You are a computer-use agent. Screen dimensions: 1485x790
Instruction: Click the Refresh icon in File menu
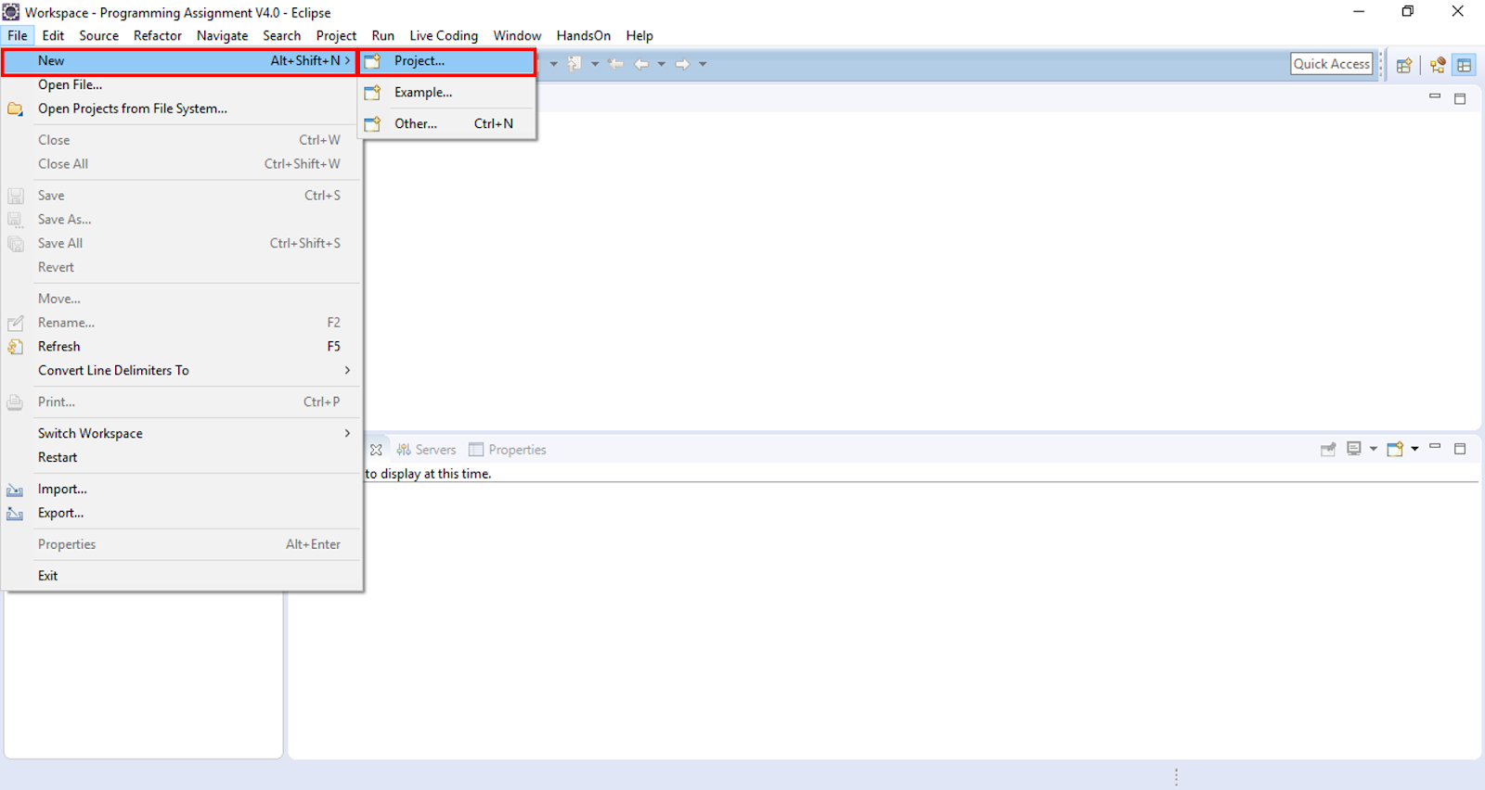pyautogui.click(x=15, y=347)
